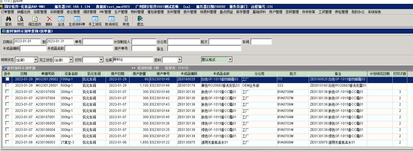Viewport: 413px width, 152px height.
Task: Click the 取消领完 toolbar icon
Action: click(111, 19)
